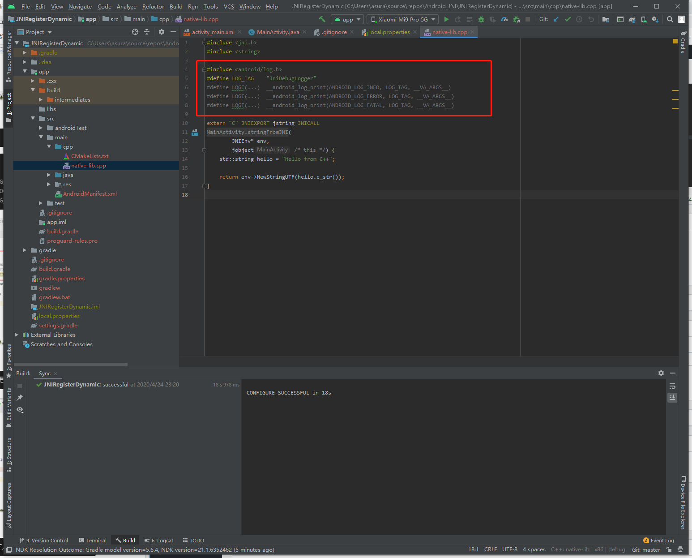Select CMakeLists.txt in the project tree
The width and height of the screenshot is (692, 558).
click(90, 156)
